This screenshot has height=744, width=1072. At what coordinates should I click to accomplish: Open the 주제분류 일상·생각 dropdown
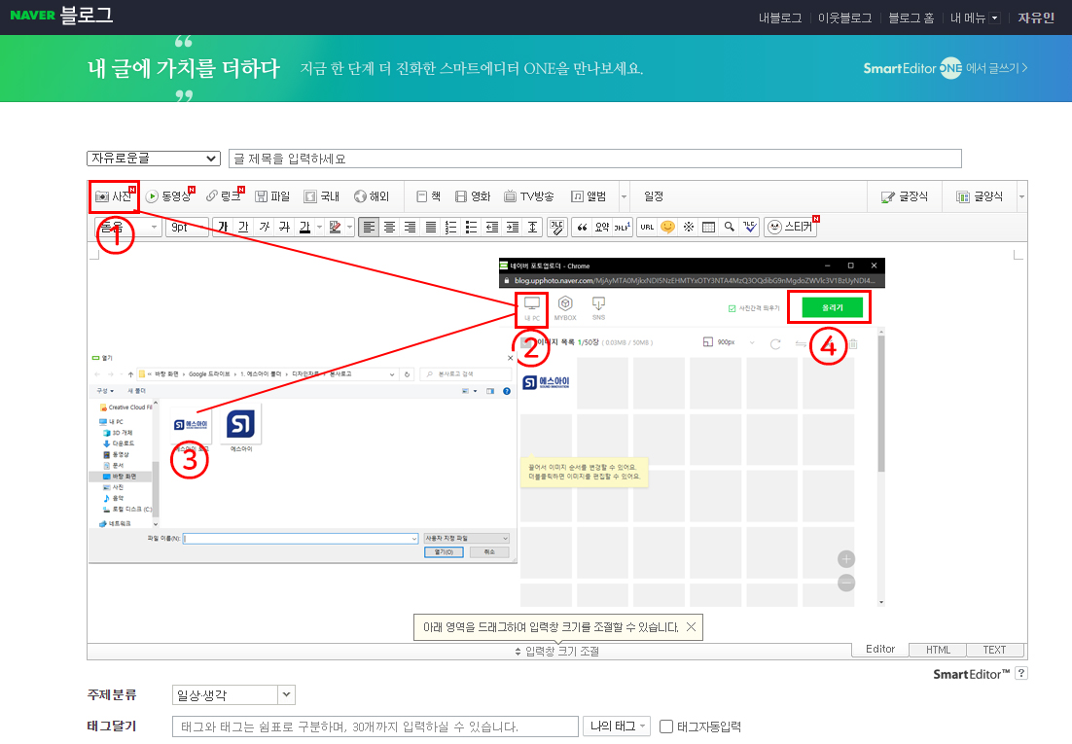[x=233, y=694]
